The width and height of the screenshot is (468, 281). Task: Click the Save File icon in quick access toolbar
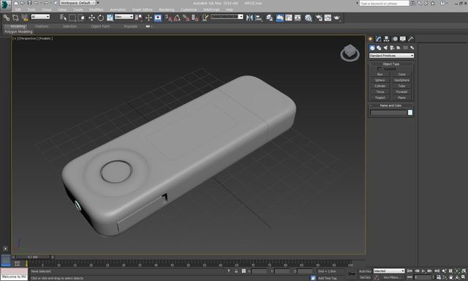29,3
